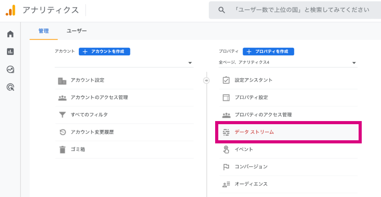The image size is (381, 197).
Task: Click the search field in the top bar
Action: pyautogui.click(x=295, y=10)
